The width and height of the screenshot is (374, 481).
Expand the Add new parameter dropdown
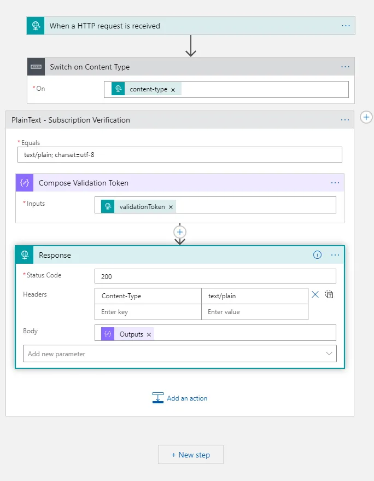pyautogui.click(x=180, y=353)
